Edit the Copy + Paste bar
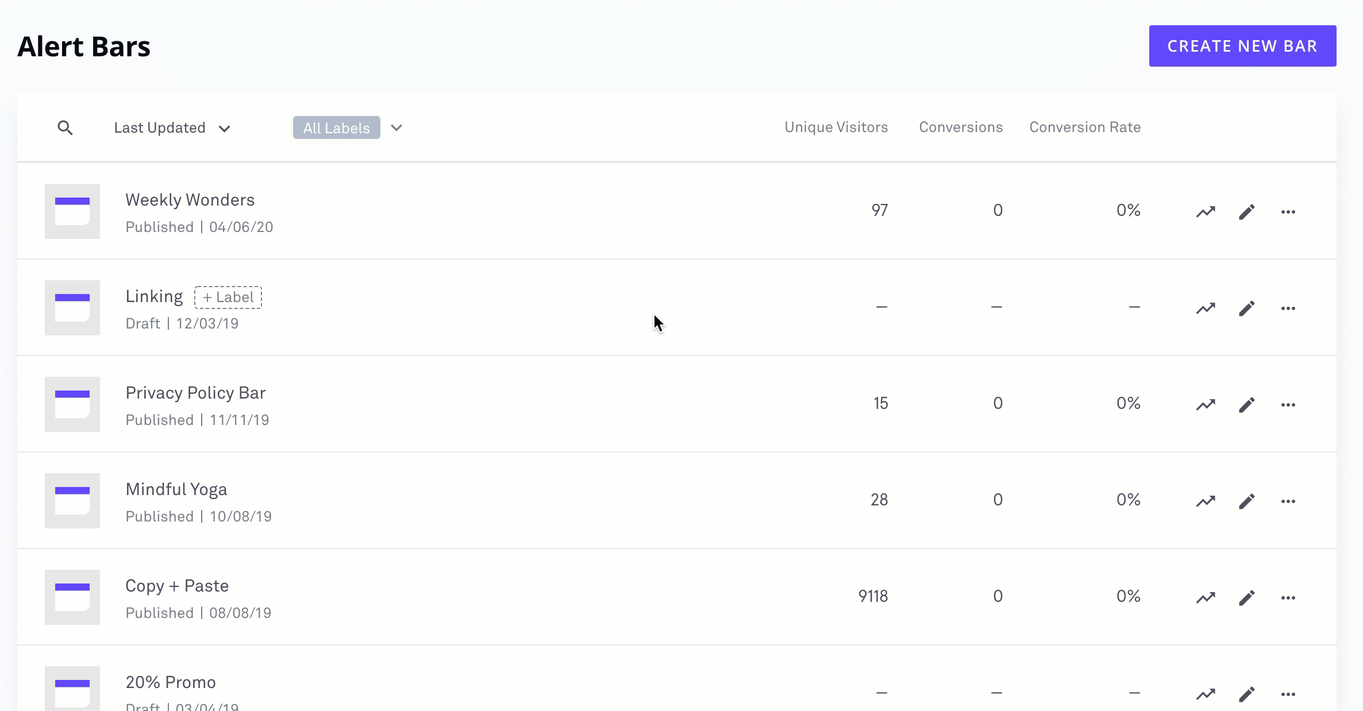1363x711 pixels. tap(1246, 598)
